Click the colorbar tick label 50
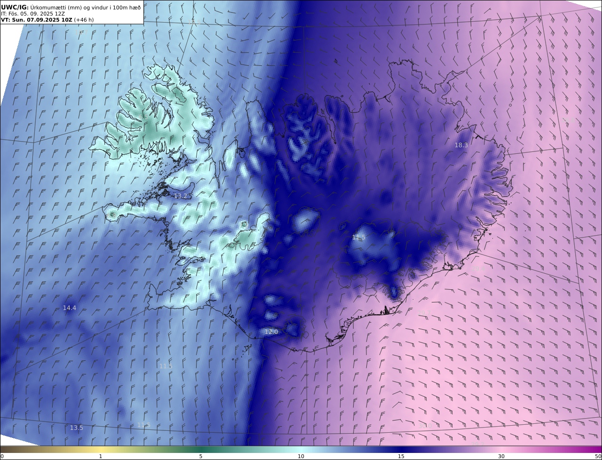The width and height of the screenshot is (602, 460). point(598,456)
